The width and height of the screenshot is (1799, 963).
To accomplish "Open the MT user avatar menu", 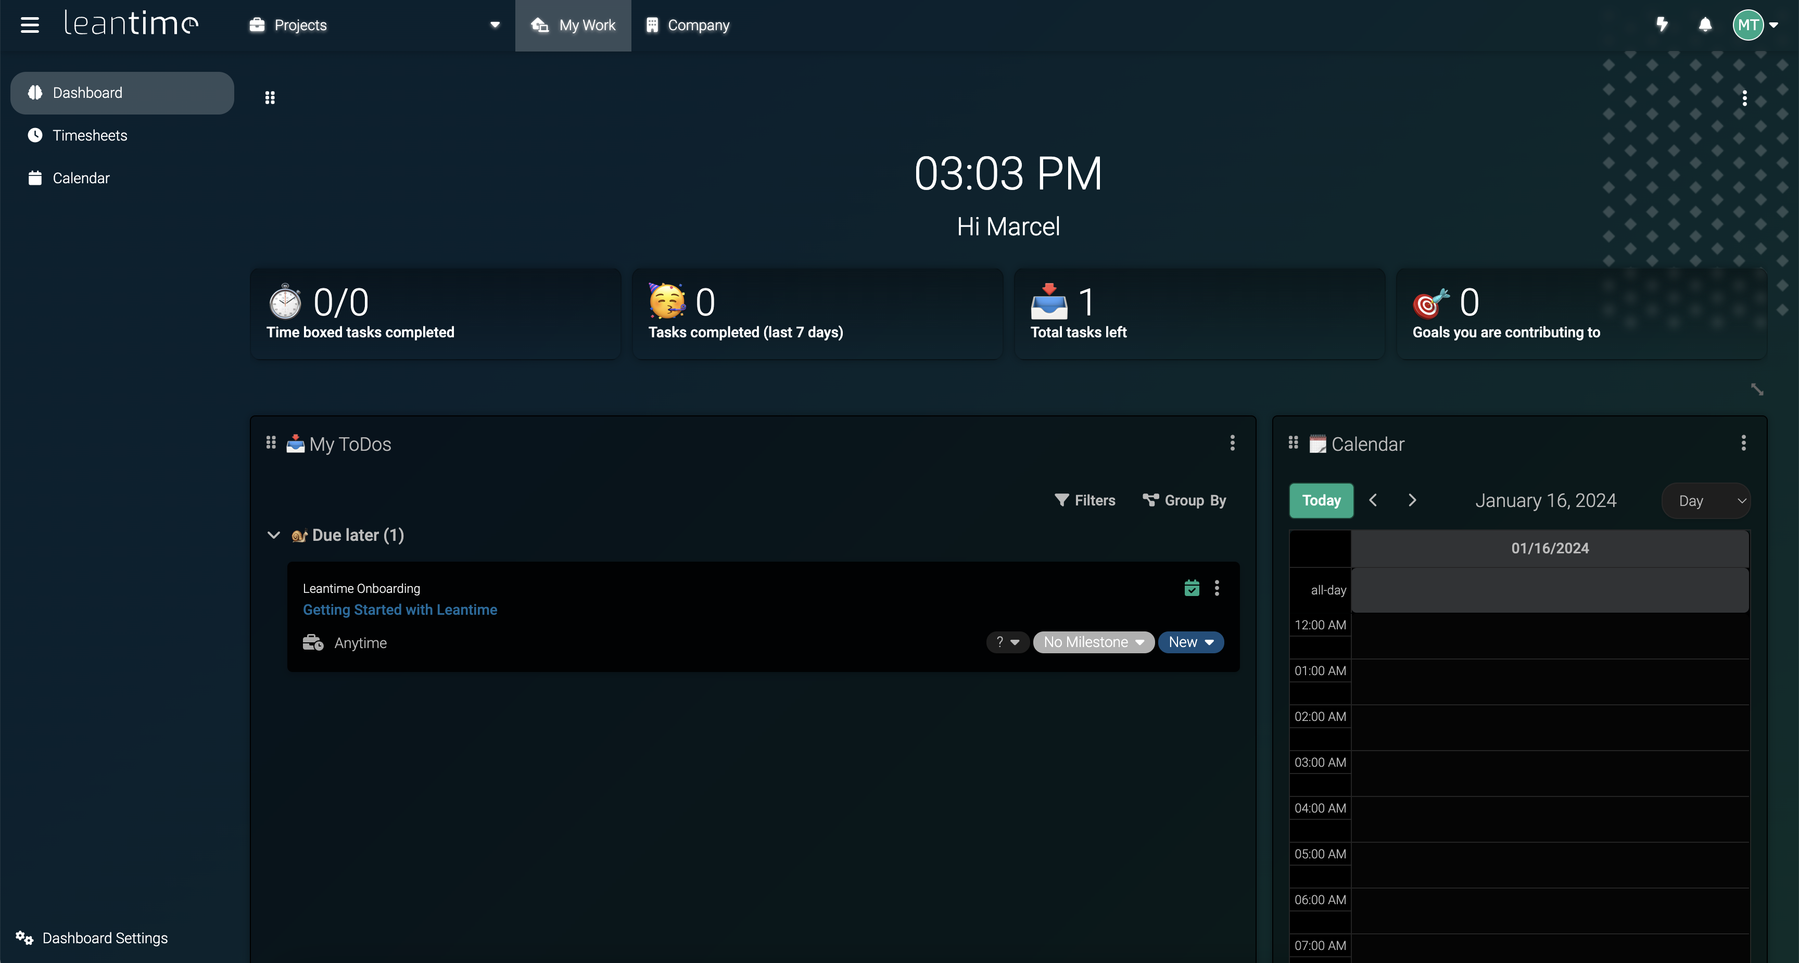I will click(1749, 24).
